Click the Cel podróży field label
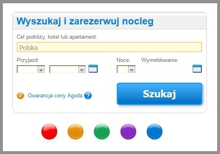This screenshot has height=154, width=220. [x=57, y=37]
